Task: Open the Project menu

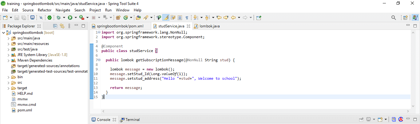Action: [95, 10]
